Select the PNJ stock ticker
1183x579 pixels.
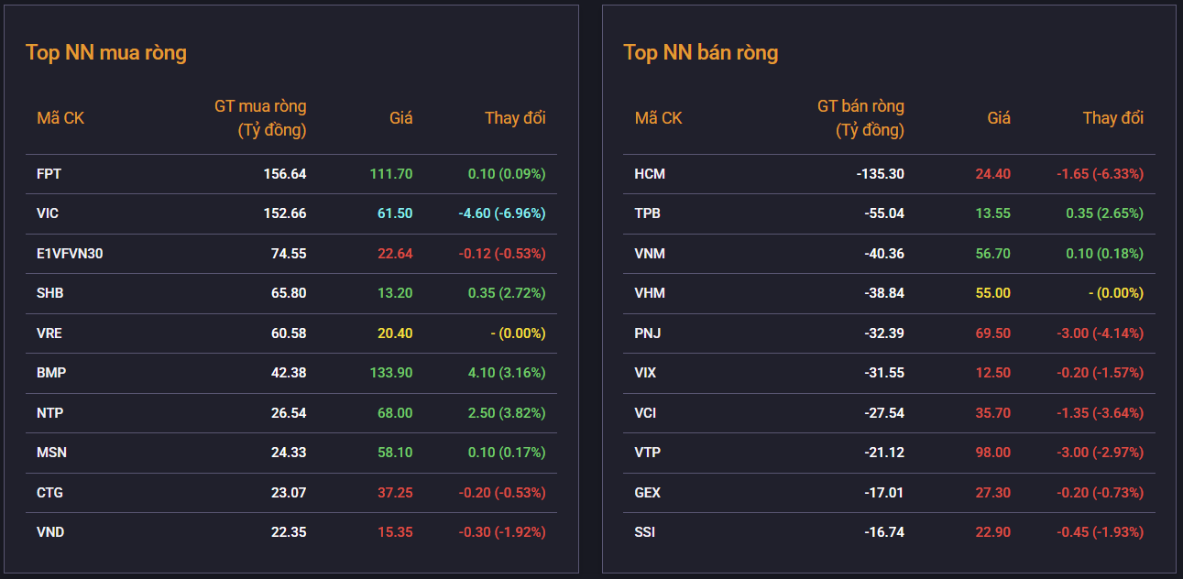coord(647,333)
